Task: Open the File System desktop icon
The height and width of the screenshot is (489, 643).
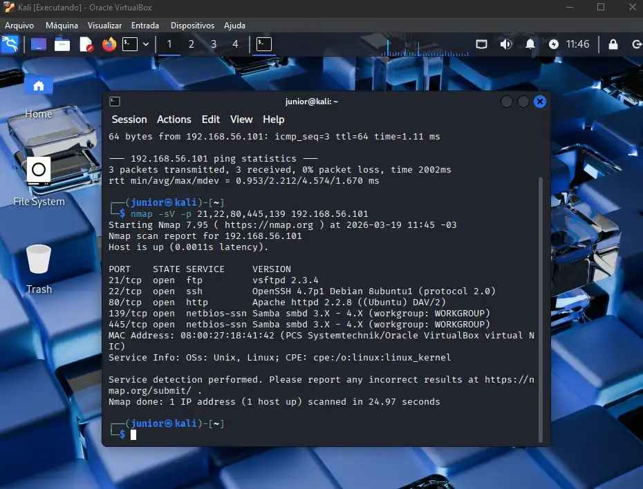Action: point(39,171)
